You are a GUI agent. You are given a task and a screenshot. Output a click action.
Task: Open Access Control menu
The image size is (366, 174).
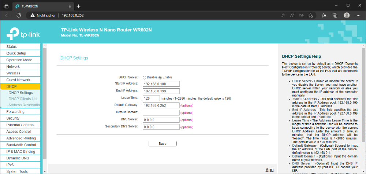click(20, 131)
